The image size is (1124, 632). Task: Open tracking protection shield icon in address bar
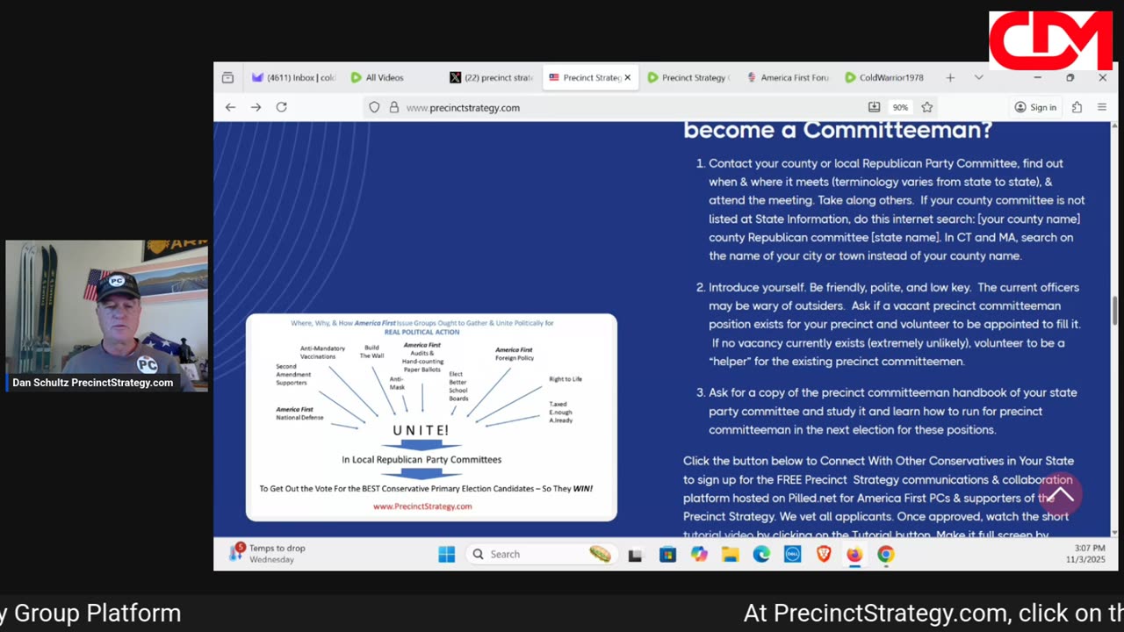click(374, 107)
